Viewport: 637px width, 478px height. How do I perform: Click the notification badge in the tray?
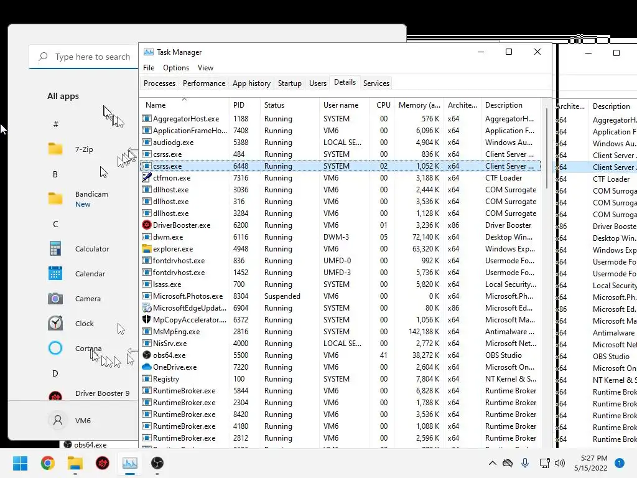tap(620, 463)
